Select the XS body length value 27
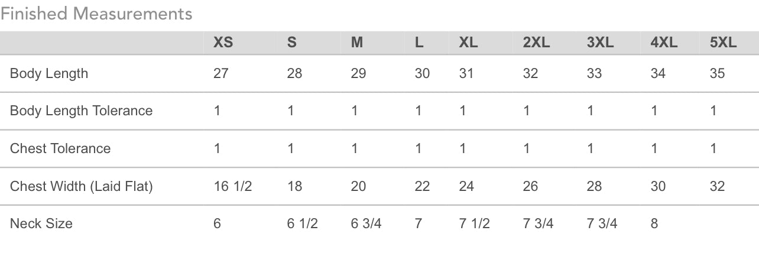 tap(221, 73)
